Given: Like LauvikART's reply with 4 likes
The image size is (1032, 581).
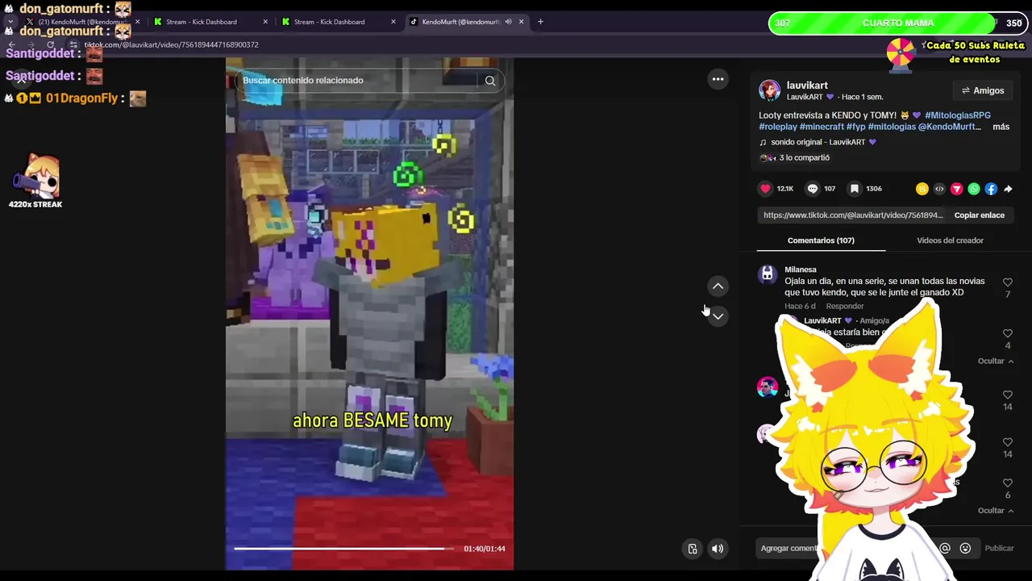Looking at the screenshot, I should click(x=1007, y=333).
